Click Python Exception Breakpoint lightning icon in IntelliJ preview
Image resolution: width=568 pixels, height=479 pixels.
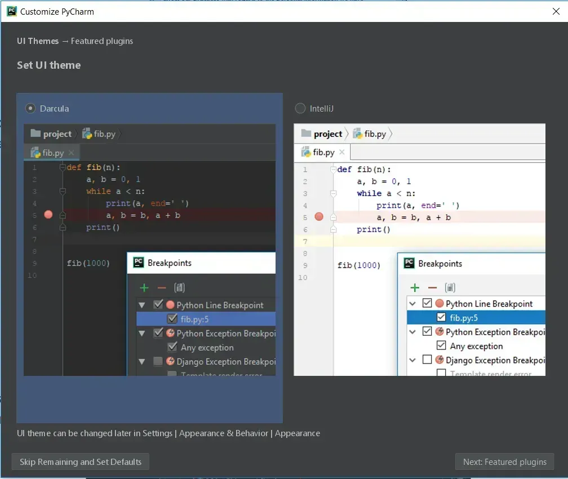(x=440, y=331)
